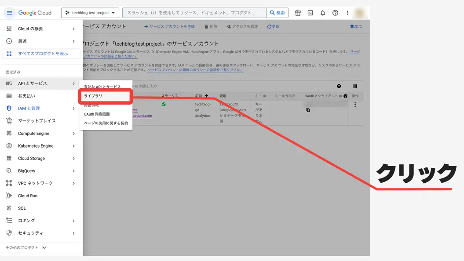Open the top bar three-dot settings menu

(x=347, y=13)
